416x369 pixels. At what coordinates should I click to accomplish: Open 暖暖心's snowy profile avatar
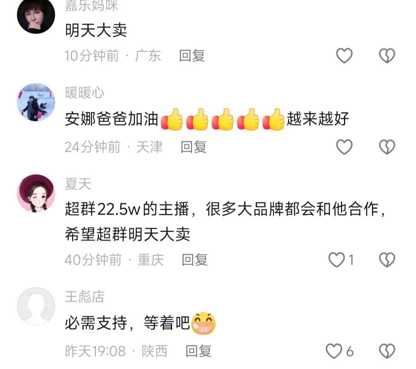pos(36,102)
